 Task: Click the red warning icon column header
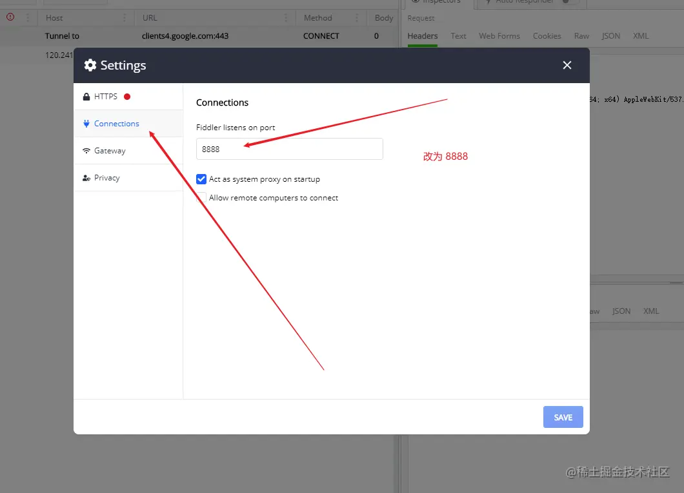click(x=10, y=17)
